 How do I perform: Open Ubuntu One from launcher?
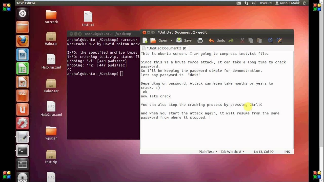(22, 109)
